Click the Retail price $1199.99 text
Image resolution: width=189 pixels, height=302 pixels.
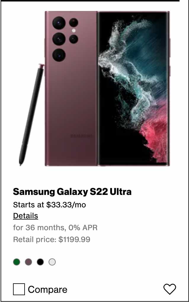(x=52, y=239)
